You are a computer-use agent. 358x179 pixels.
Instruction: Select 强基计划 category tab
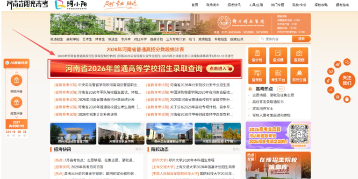coord(157,39)
